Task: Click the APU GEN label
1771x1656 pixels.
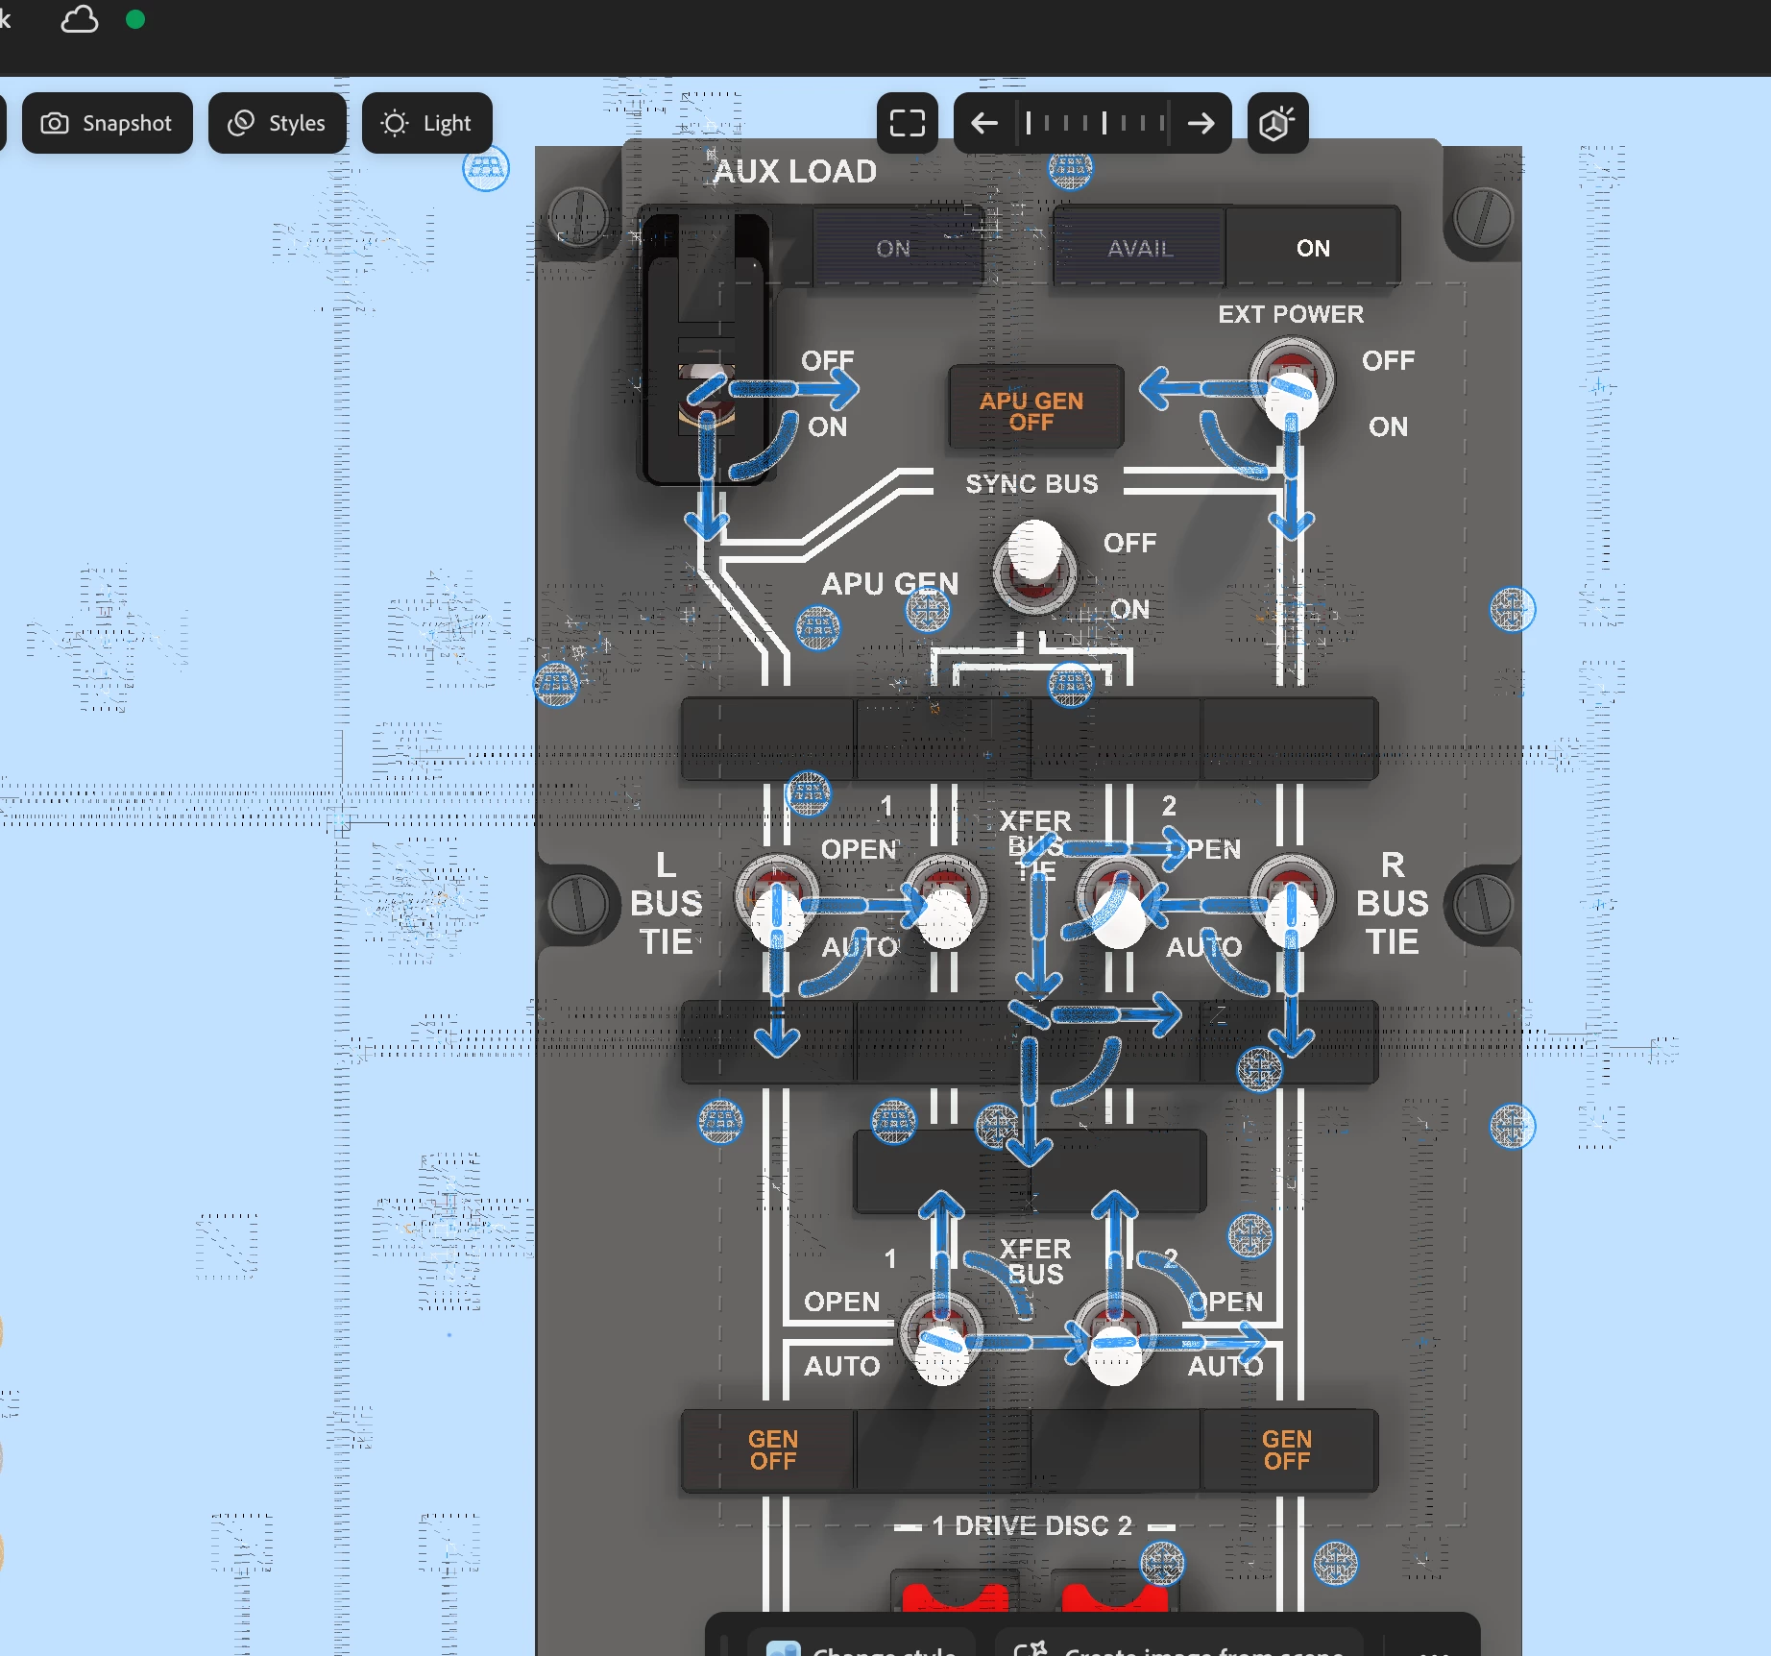Action: (890, 583)
